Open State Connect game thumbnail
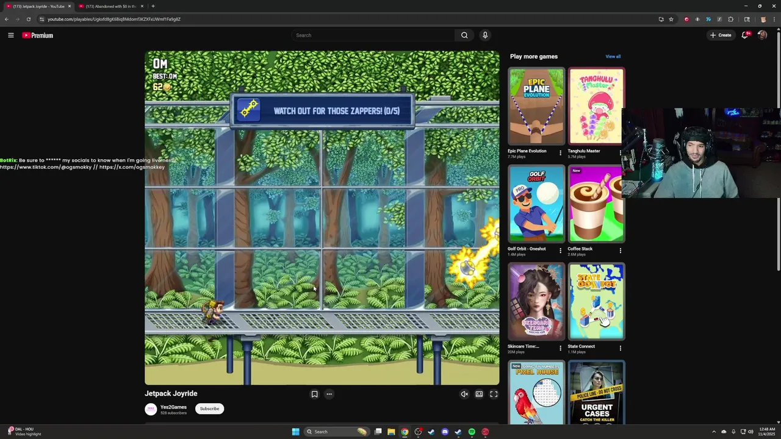This screenshot has width=781, height=439. pos(596,301)
